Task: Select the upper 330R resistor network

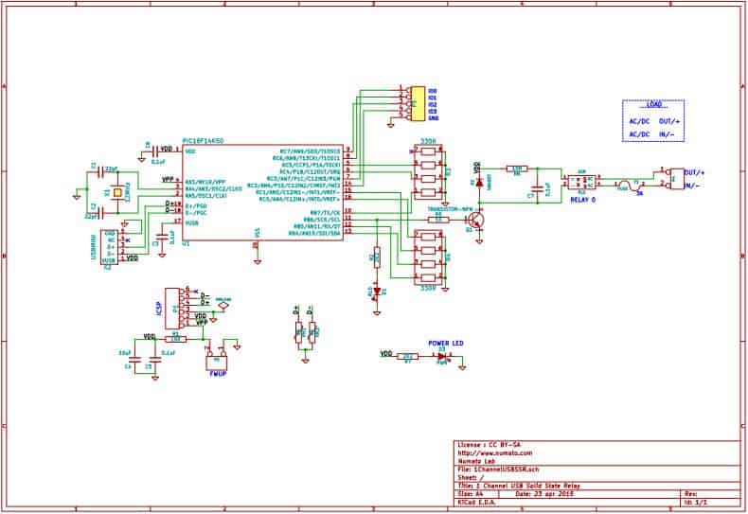Action: click(x=429, y=170)
